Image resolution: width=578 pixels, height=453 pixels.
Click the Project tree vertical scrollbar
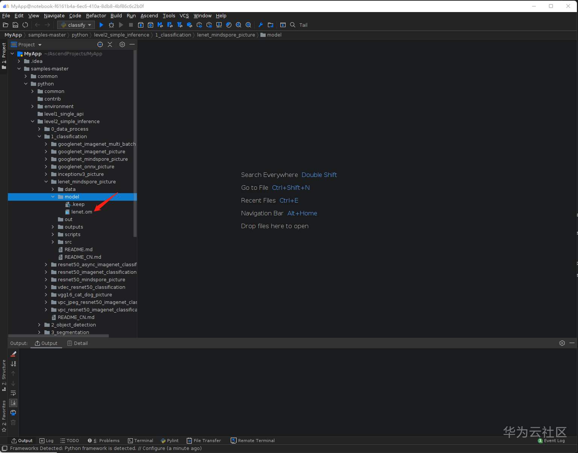(x=135, y=143)
